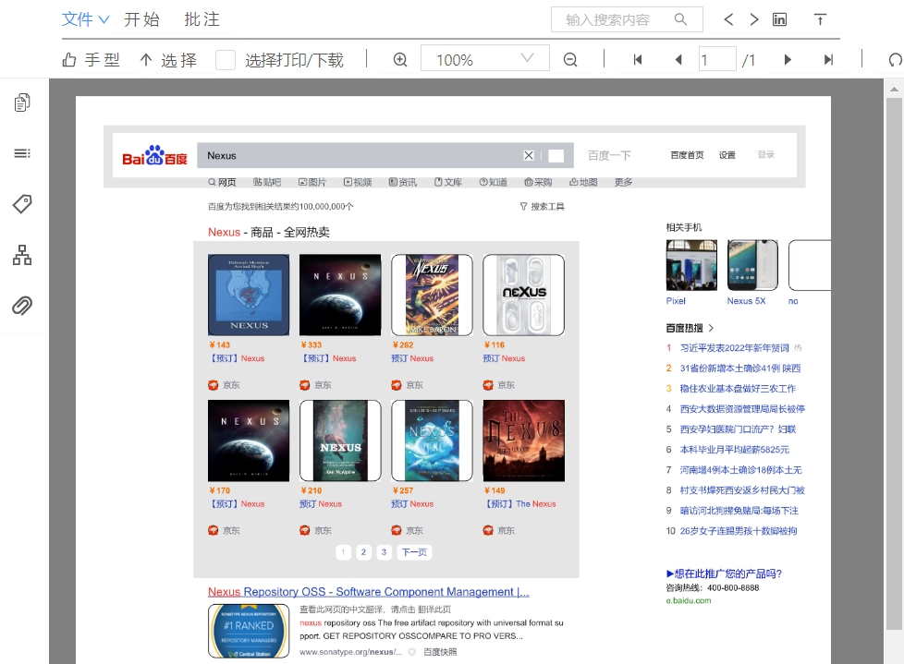
Task: Expand the 更多 search categories
Action: point(623,182)
